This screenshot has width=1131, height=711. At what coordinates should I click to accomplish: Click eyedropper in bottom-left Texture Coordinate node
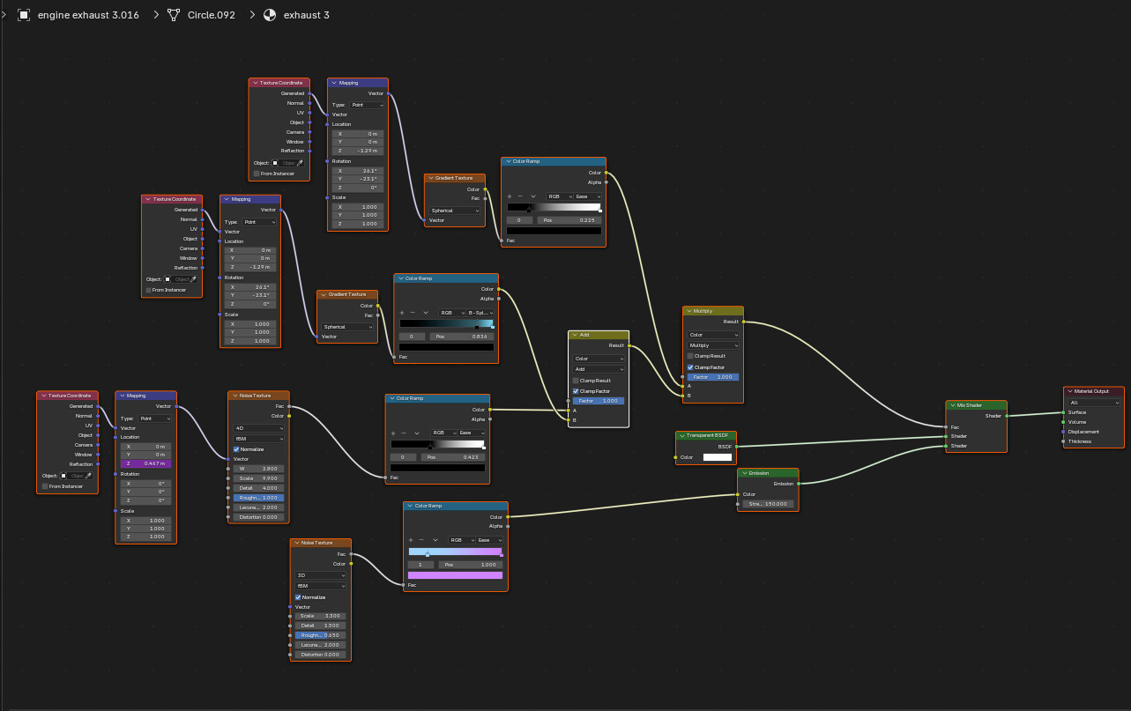pos(86,476)
